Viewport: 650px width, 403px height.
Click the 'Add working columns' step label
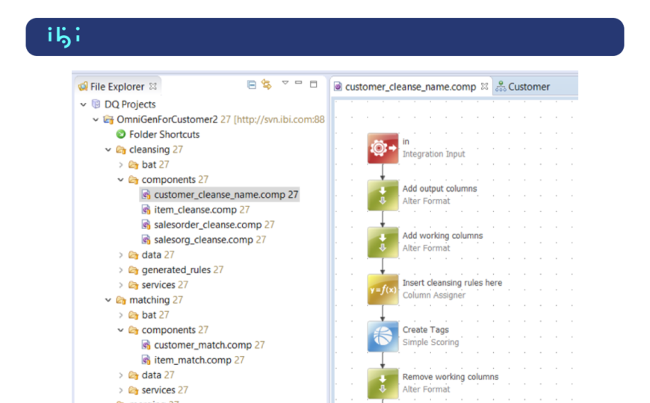click(443, 235)
